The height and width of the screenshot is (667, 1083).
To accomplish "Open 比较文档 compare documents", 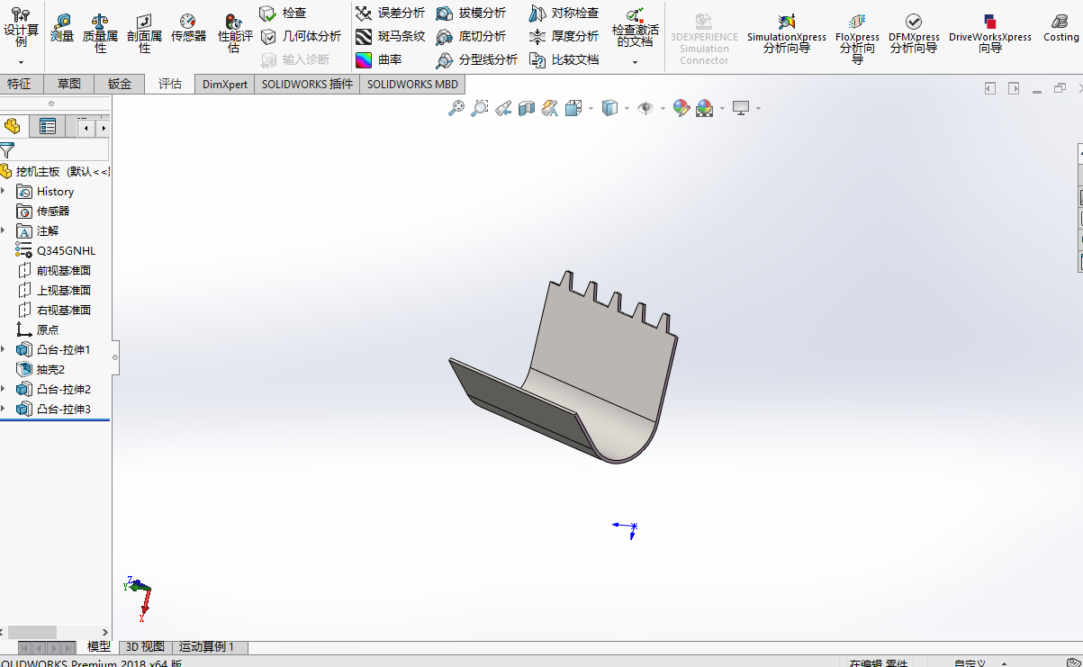I will 564,60.
